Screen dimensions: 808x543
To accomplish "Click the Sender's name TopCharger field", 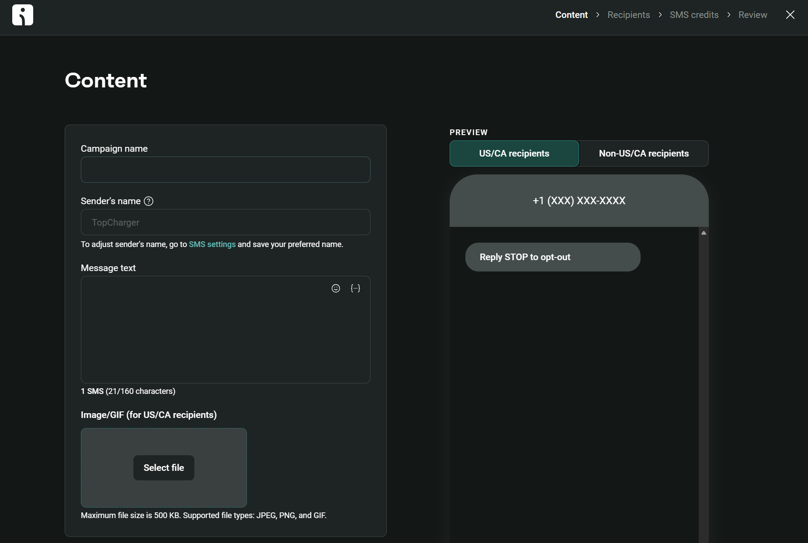I will point(225,222).
